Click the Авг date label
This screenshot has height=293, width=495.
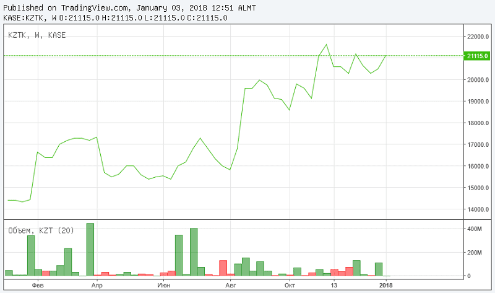[230, 286]
